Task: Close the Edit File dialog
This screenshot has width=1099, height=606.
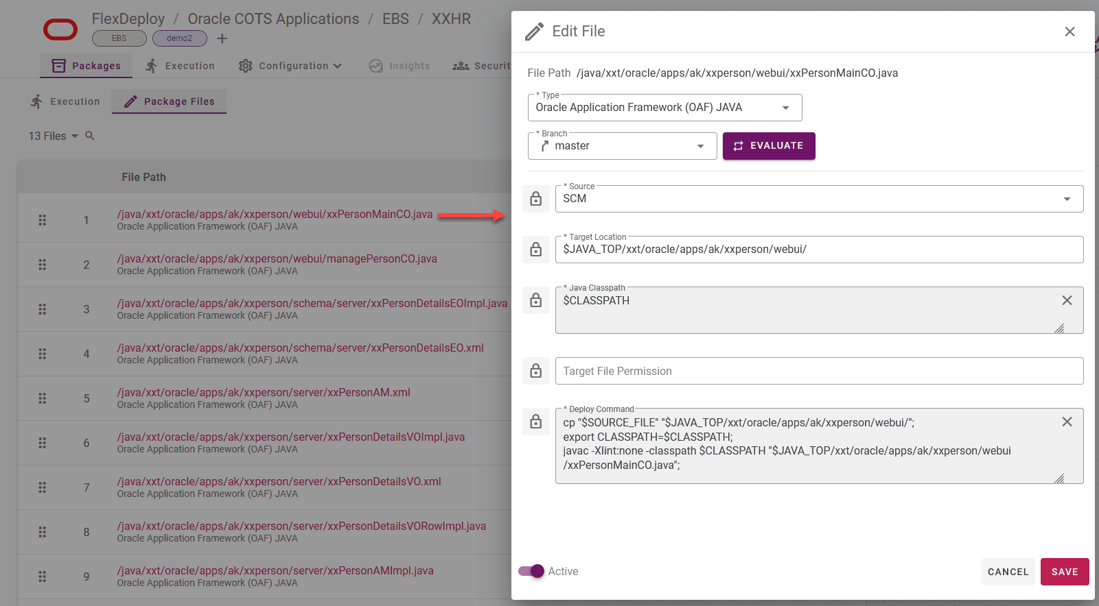Action: 1069,32
